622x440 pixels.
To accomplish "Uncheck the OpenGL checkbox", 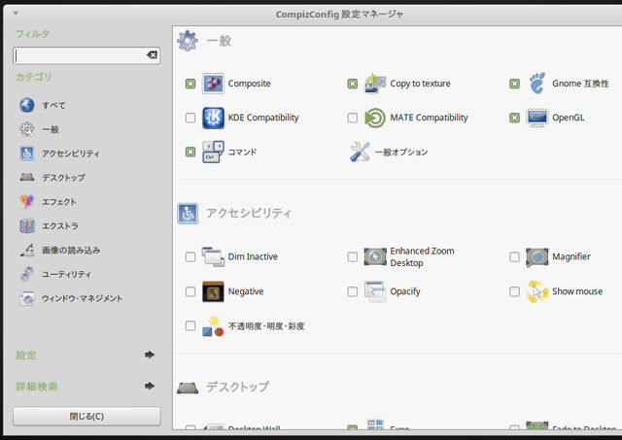I will pos(514,118).
